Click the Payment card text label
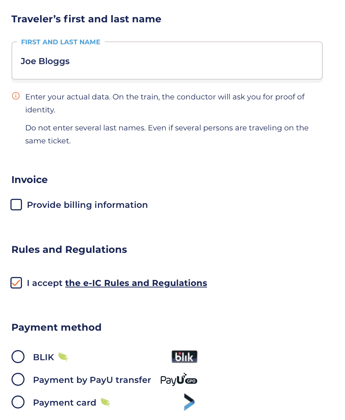This screenshot has width=345, height=420. click(64, 403)
